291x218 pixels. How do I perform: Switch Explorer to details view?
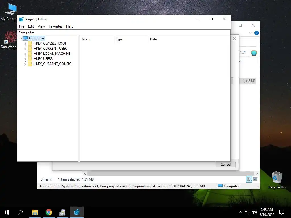pos(249,179)
